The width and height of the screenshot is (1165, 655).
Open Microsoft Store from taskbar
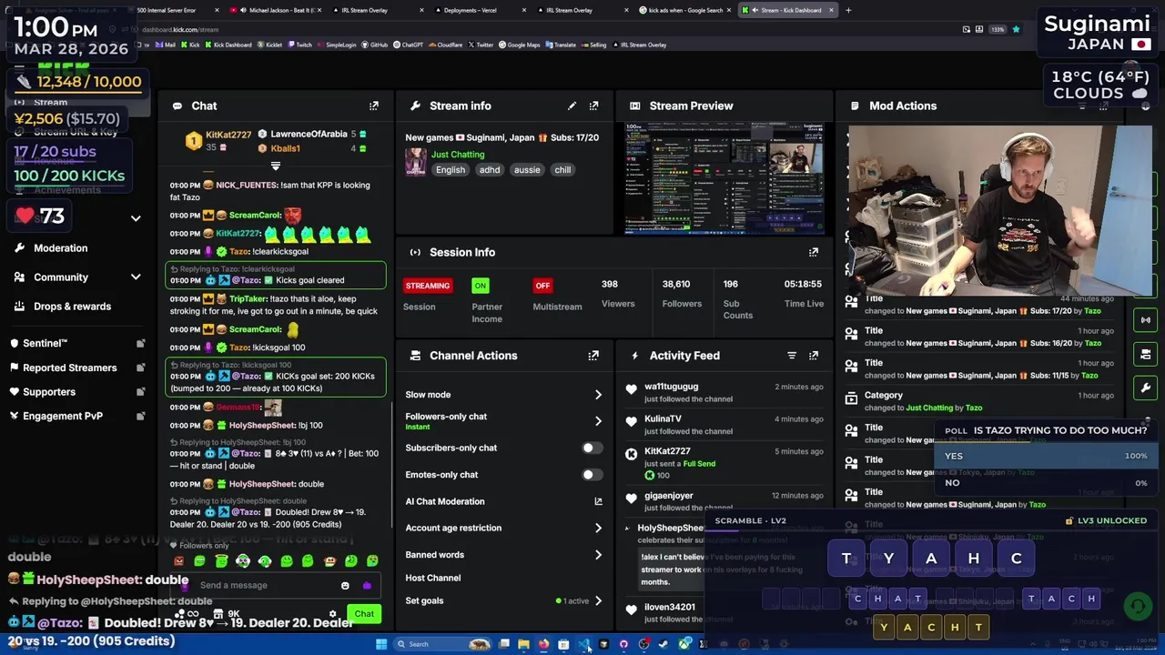[563, 644]
